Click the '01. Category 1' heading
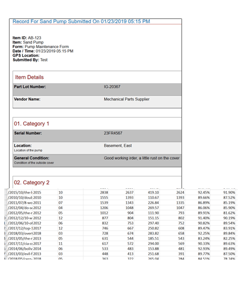The height and width of the screenshot is (297, 238). [x=32, y=124]
